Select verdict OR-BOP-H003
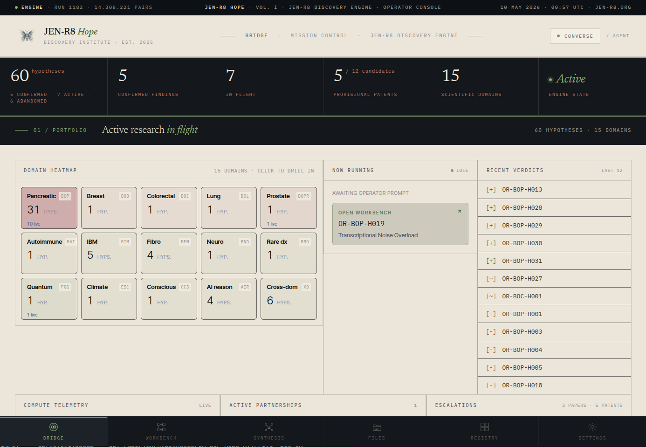 554,332
